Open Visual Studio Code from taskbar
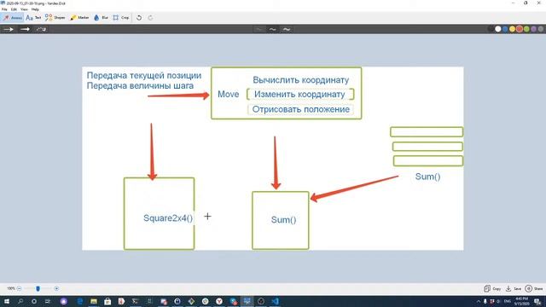Viewport: 546px width, 307px height. 275,301
